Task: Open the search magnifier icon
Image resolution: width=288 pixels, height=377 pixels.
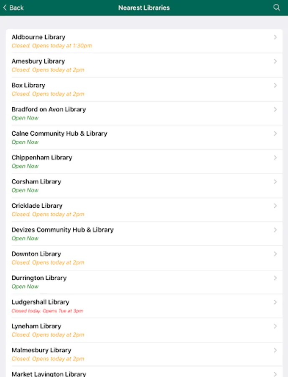Action: (276, 8)
